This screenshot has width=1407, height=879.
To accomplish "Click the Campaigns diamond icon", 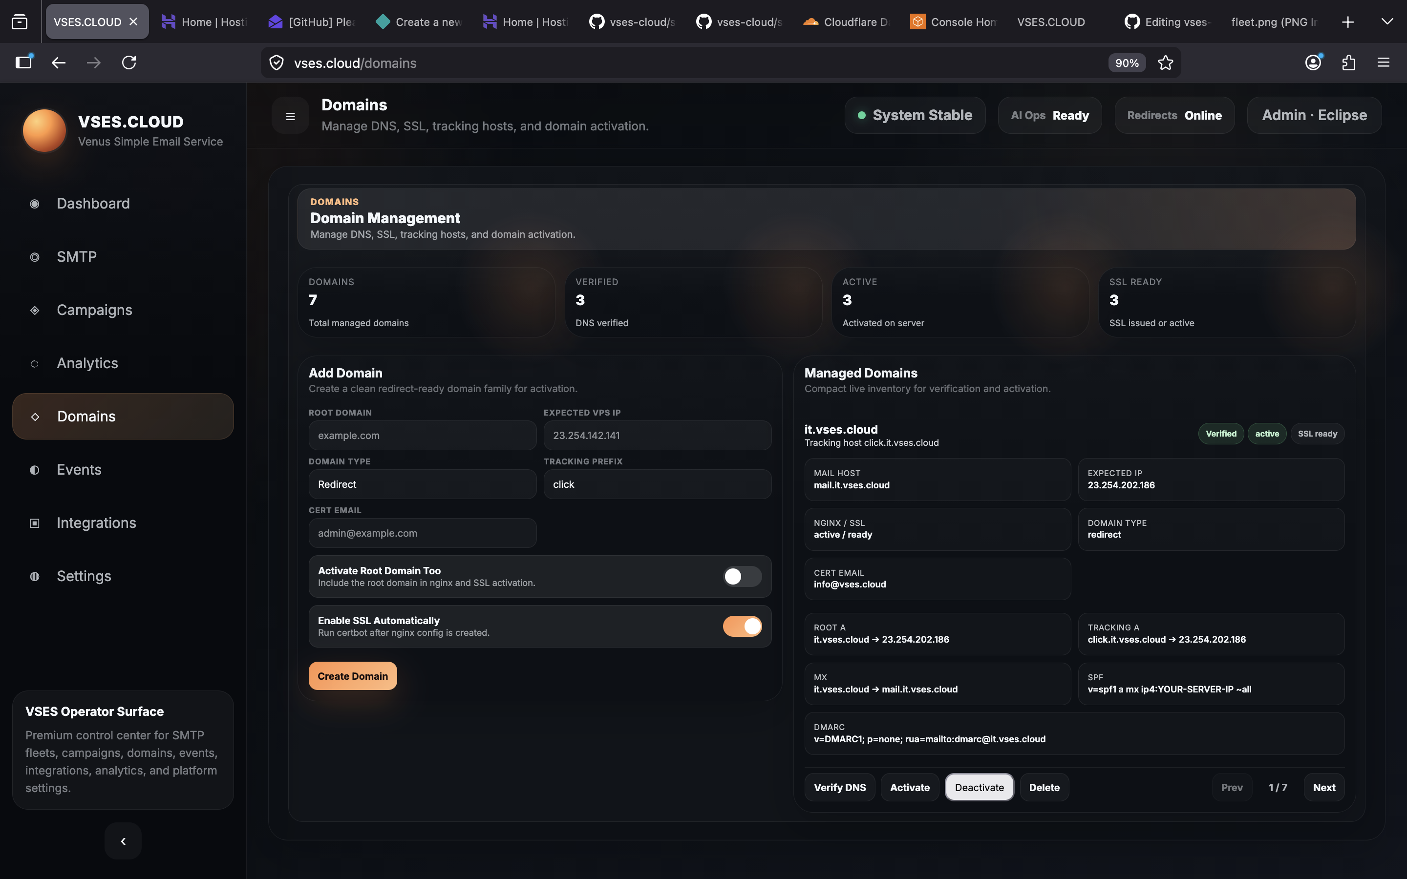I will (35, 311).
